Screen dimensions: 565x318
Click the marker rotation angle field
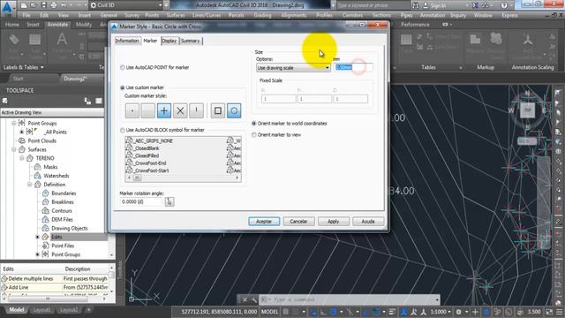141,202
